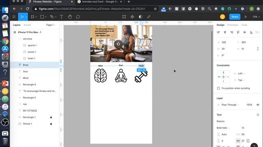Select the Rectangle shape tool
The height and width of the screenshot is (147, 263).
42,17
